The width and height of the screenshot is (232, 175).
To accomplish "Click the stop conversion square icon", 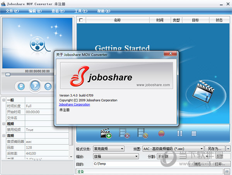I will (194, 133).
